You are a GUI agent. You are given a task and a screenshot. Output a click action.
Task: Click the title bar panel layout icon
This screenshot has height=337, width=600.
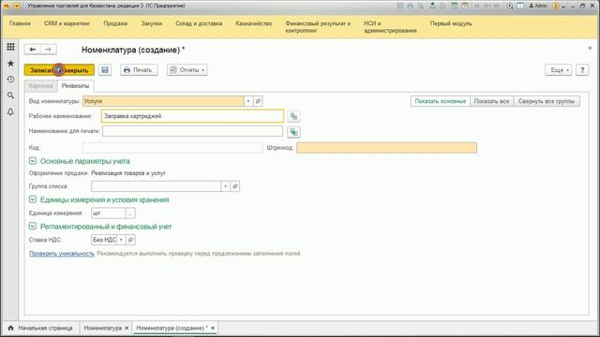(520, 6)
